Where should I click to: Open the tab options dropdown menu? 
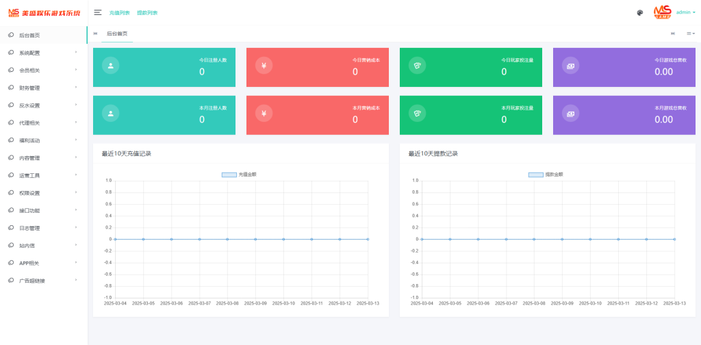coord(691,34)
